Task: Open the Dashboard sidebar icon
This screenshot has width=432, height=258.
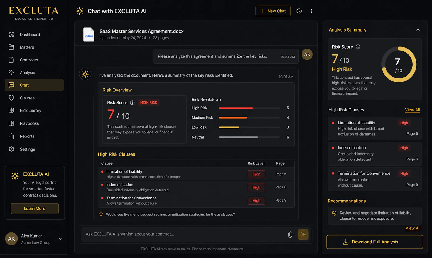Action: [x=11, y=35]
